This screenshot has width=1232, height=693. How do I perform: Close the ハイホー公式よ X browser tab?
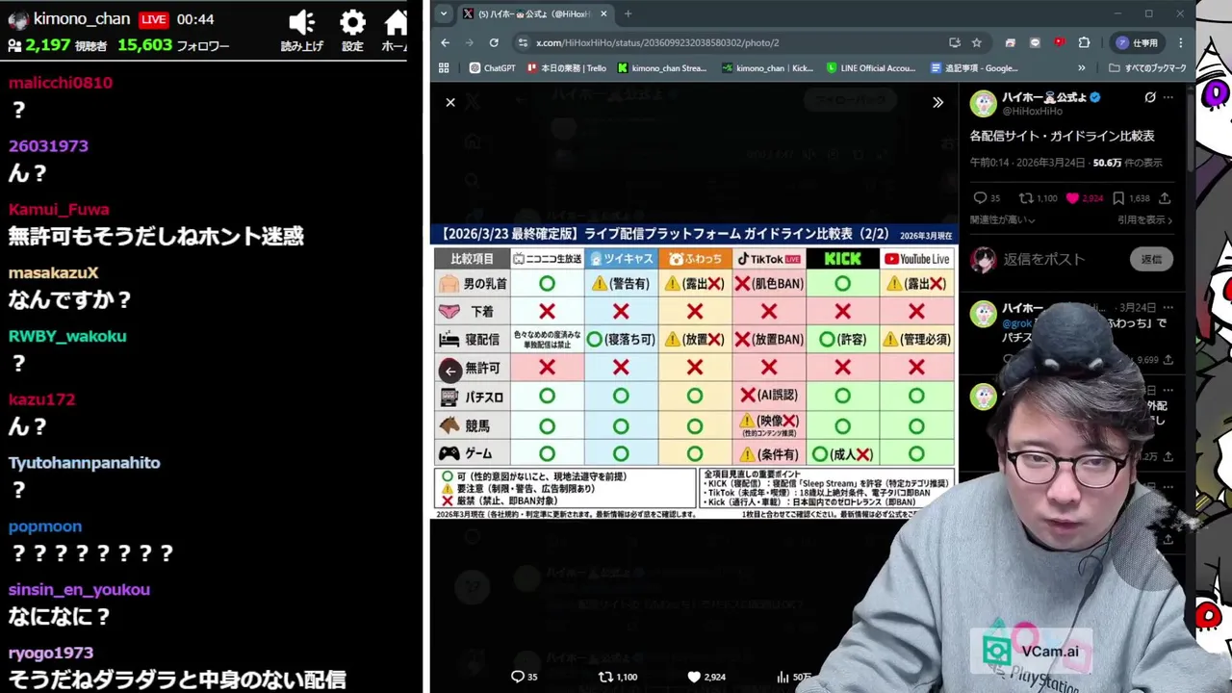tap(603, 13)
